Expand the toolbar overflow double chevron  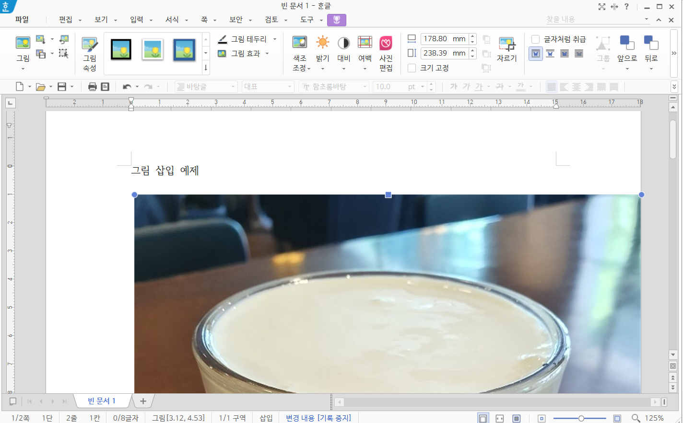coord(674,87)
